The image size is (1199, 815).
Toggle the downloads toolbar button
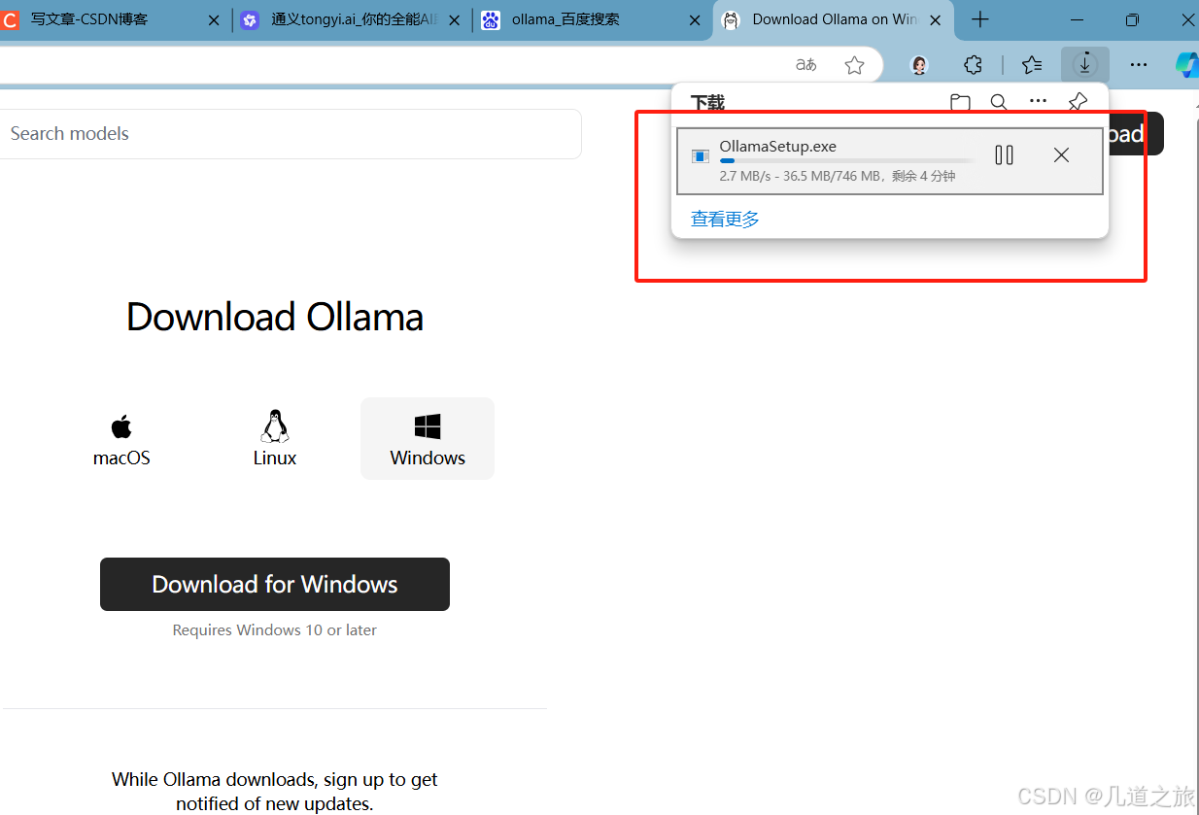(1084, 65)
